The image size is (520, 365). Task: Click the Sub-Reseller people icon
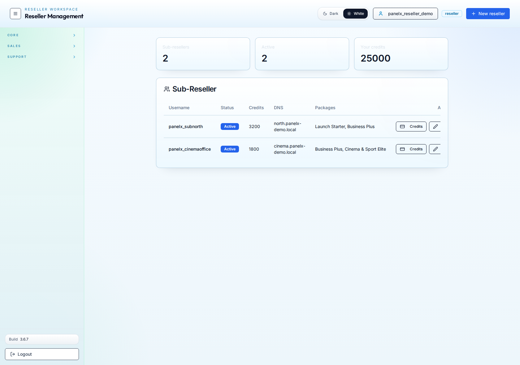[x=167, y=89]
